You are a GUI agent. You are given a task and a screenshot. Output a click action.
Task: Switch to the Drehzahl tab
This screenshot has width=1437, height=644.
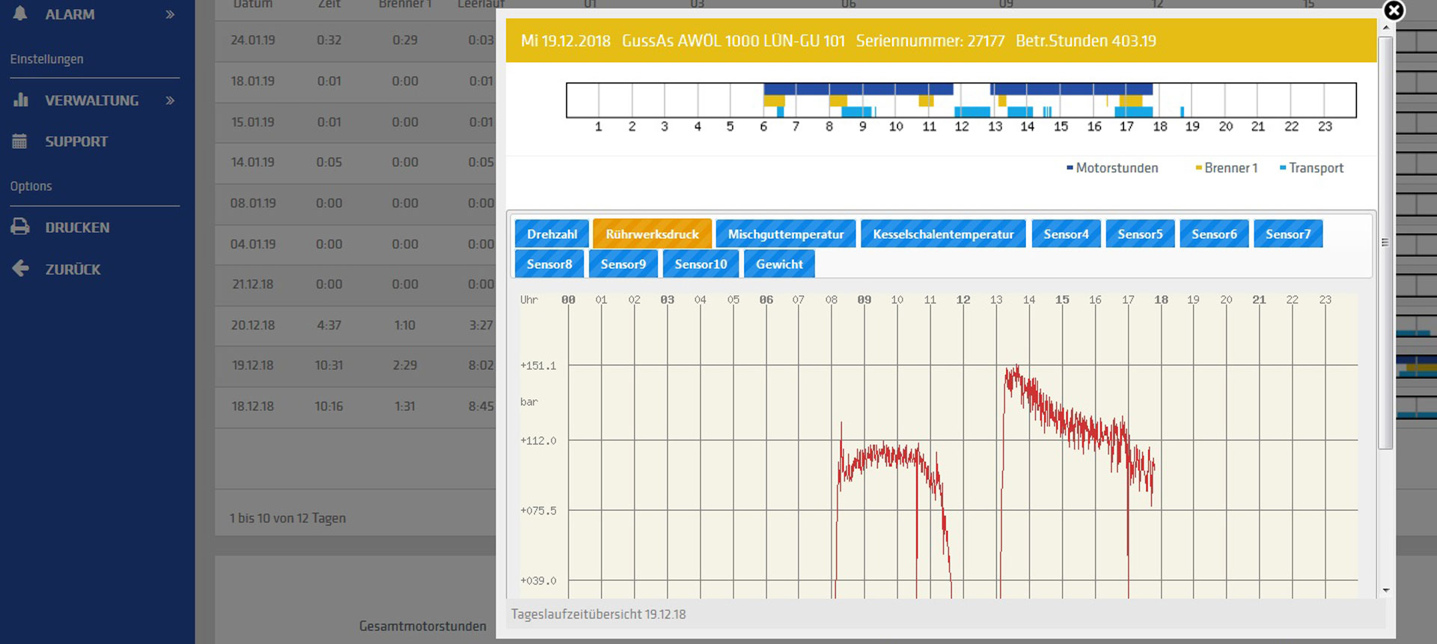[552, 234]
